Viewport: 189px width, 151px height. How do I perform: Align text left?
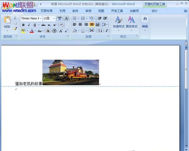click(75, 24)
